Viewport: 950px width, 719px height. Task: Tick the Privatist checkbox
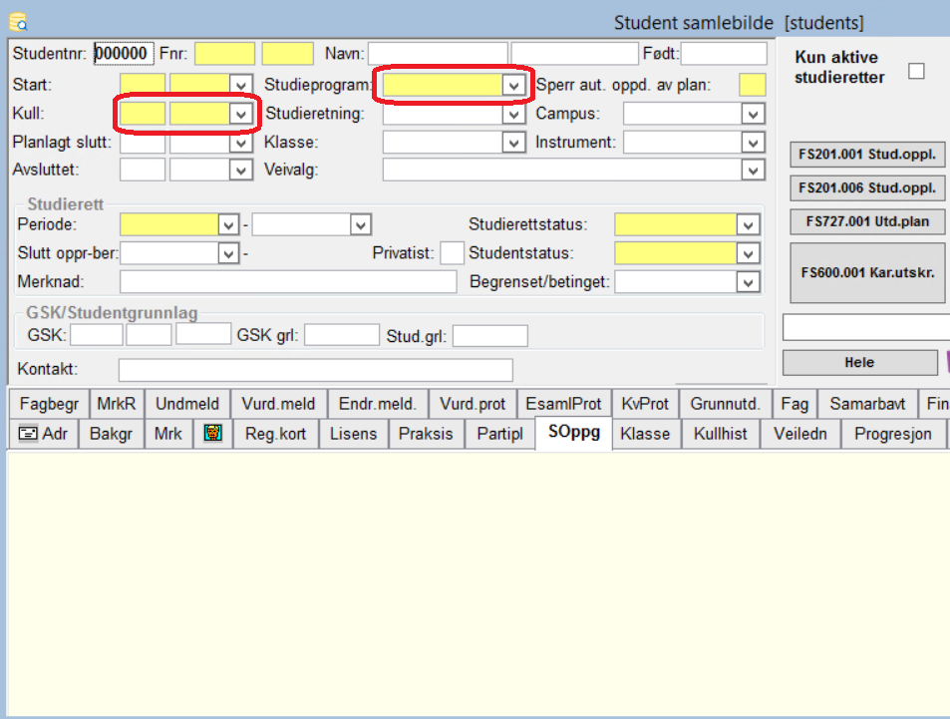click(452, 253)
